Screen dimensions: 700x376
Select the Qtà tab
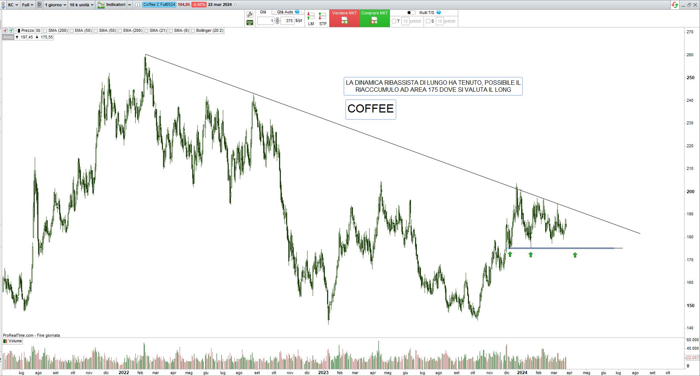263,12
